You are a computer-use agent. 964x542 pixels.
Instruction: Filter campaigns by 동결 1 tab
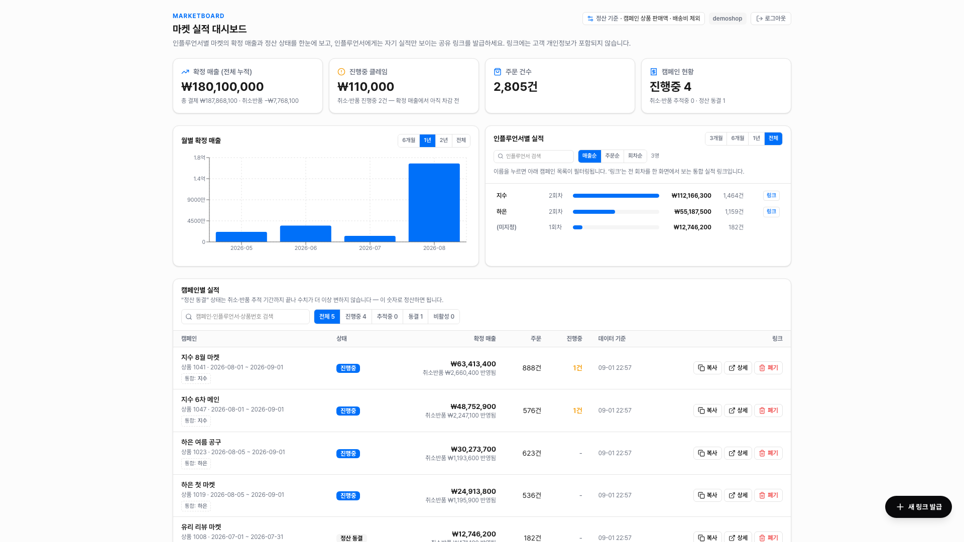[x=415, y=317]
